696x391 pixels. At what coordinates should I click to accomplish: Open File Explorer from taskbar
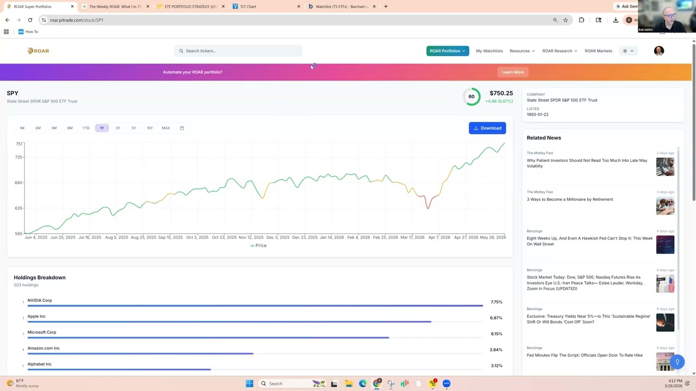[349, 383]
